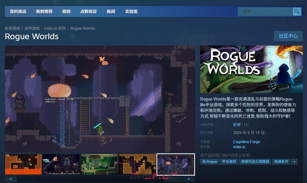This screenshot has height=183, width=307.
Task: Click the Rogue Worlds page title
Action: click(32, 36)
